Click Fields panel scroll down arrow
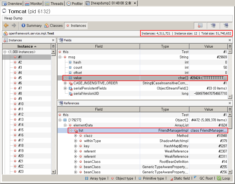The height and width of the screenshot is (184, 235). 230,97
